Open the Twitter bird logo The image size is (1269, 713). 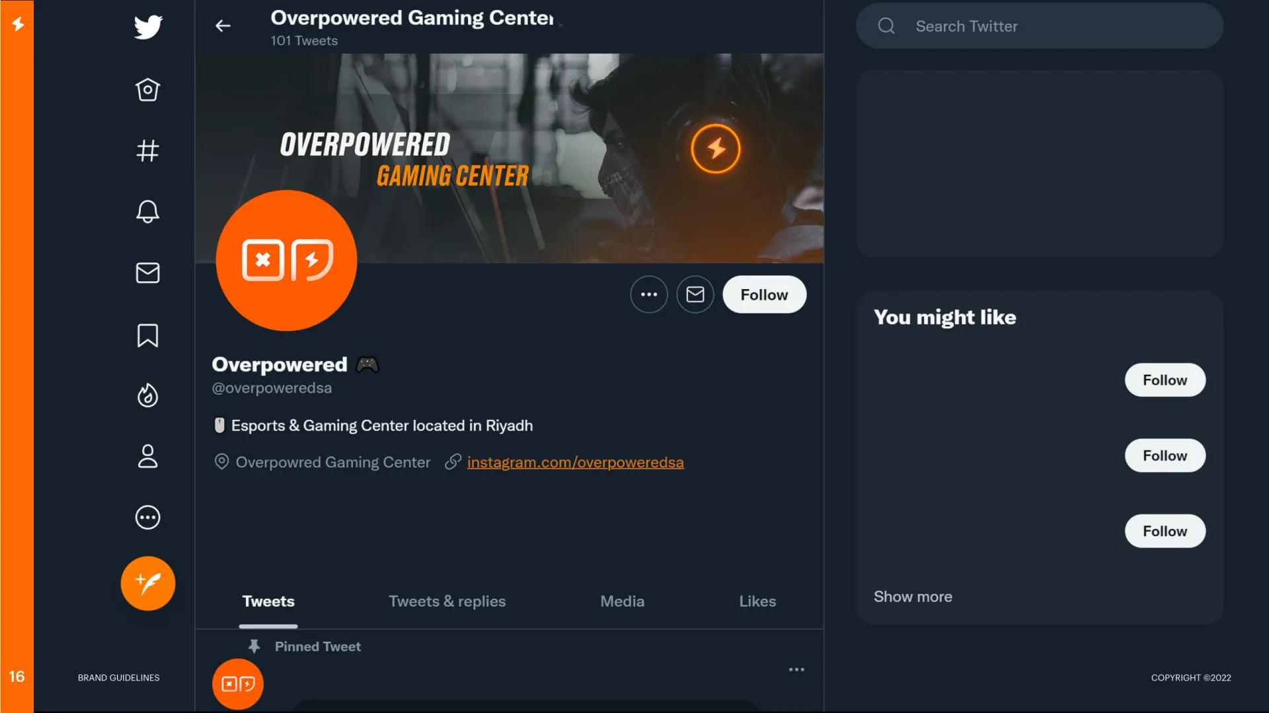(148, 27)
